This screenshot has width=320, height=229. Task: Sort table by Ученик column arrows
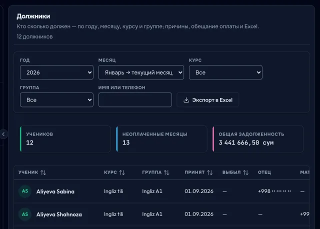(x=43, y=172)
